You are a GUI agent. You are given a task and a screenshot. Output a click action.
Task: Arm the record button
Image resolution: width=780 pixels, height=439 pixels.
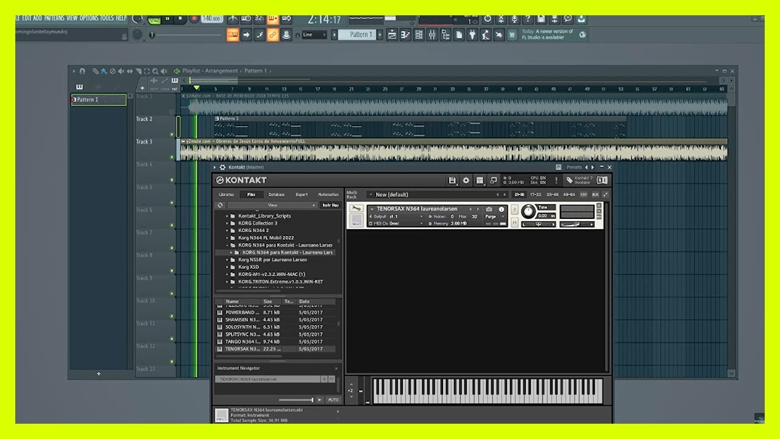pyautogui.click(x=194, y=19)
